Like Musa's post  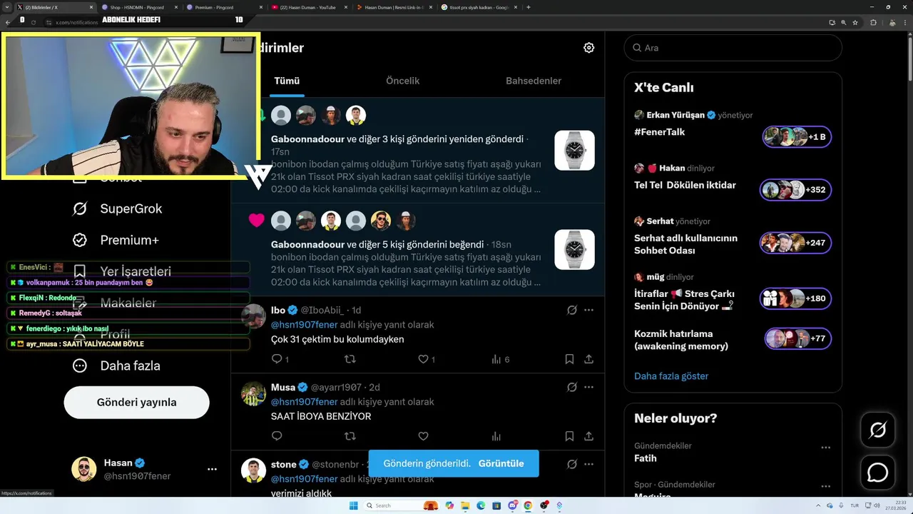click(x=423, y=436)
